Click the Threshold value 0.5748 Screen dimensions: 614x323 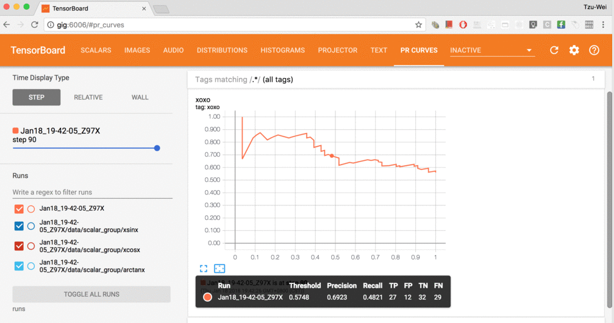299,297
